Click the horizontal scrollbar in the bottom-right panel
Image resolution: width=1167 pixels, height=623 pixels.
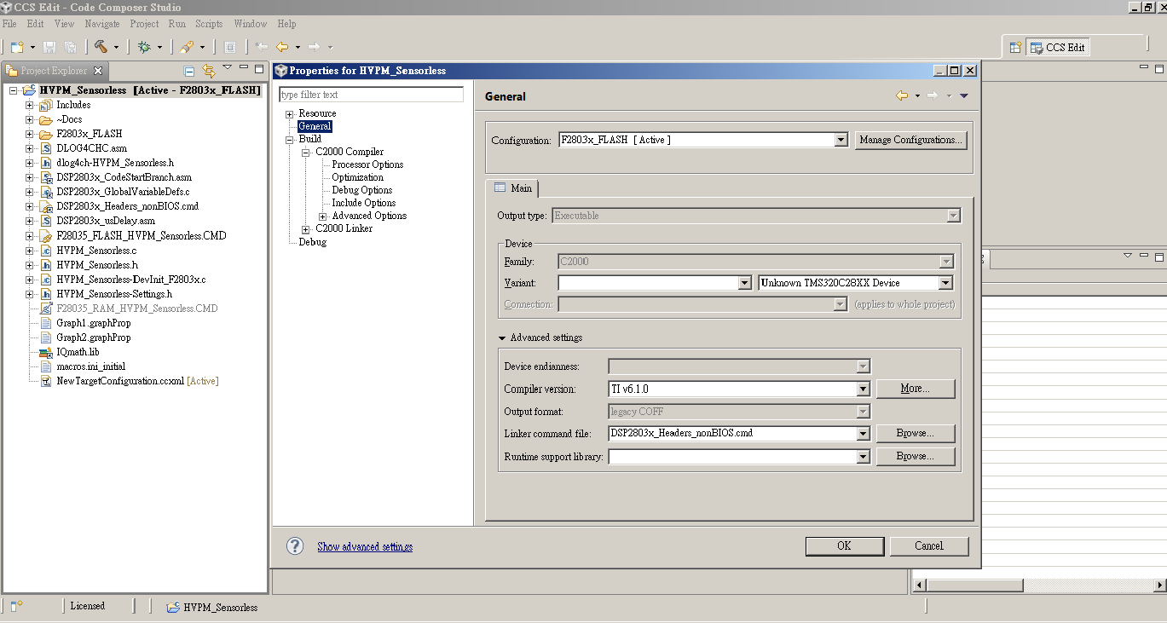pyautogui.click(x=975, y=586)
